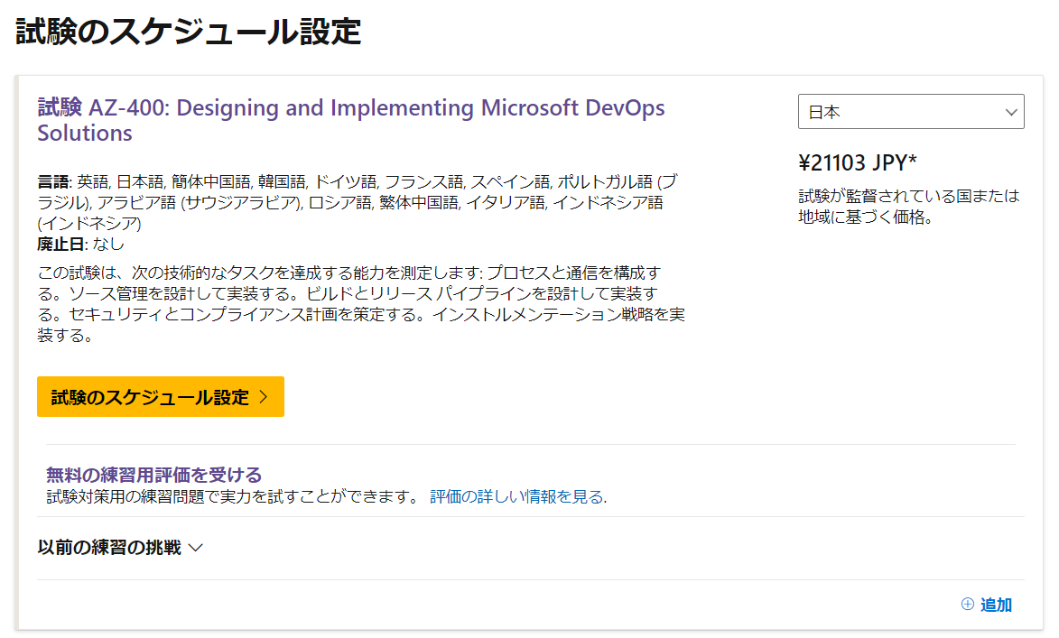1059x638 pixels.
Task: Click the down arrow in the country selector
Action: tap(1010, 112)
